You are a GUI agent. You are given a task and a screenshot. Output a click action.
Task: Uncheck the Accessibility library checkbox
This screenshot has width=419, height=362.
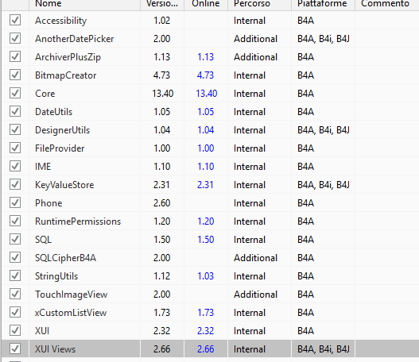tap(15, 20)
